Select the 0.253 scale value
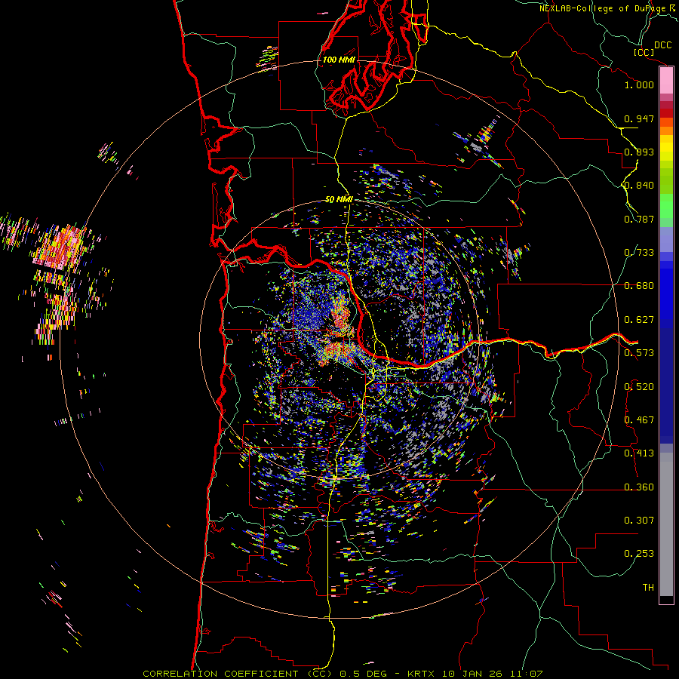The image size is (679, 679). point(639,554)
